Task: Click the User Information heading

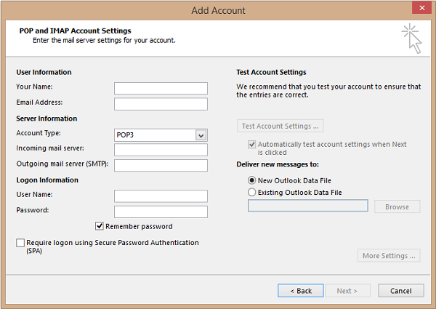Action: tap(44, 72)
